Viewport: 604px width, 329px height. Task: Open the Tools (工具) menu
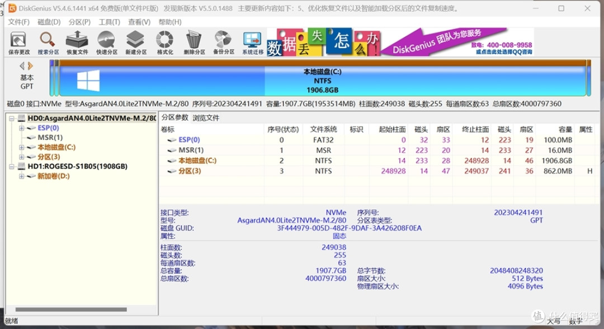109,22
